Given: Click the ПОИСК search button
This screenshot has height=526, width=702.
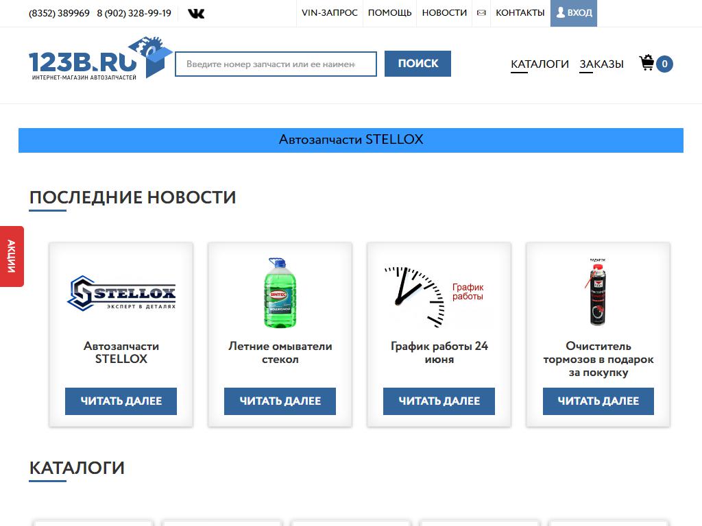Looking at the screenshot, I should (x=417, y=64).
